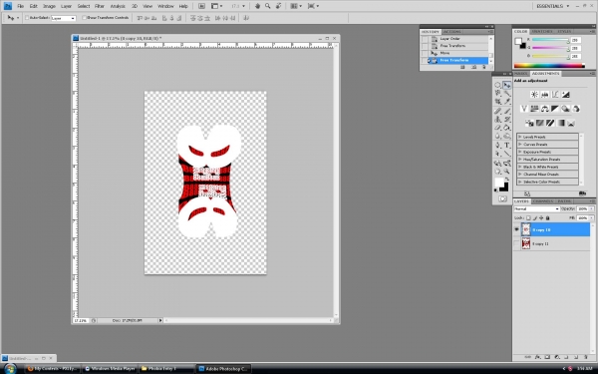Viewport: 598px width, 374px height.
Task: Select the Paint Bucket tool
Action: [507, 128]
